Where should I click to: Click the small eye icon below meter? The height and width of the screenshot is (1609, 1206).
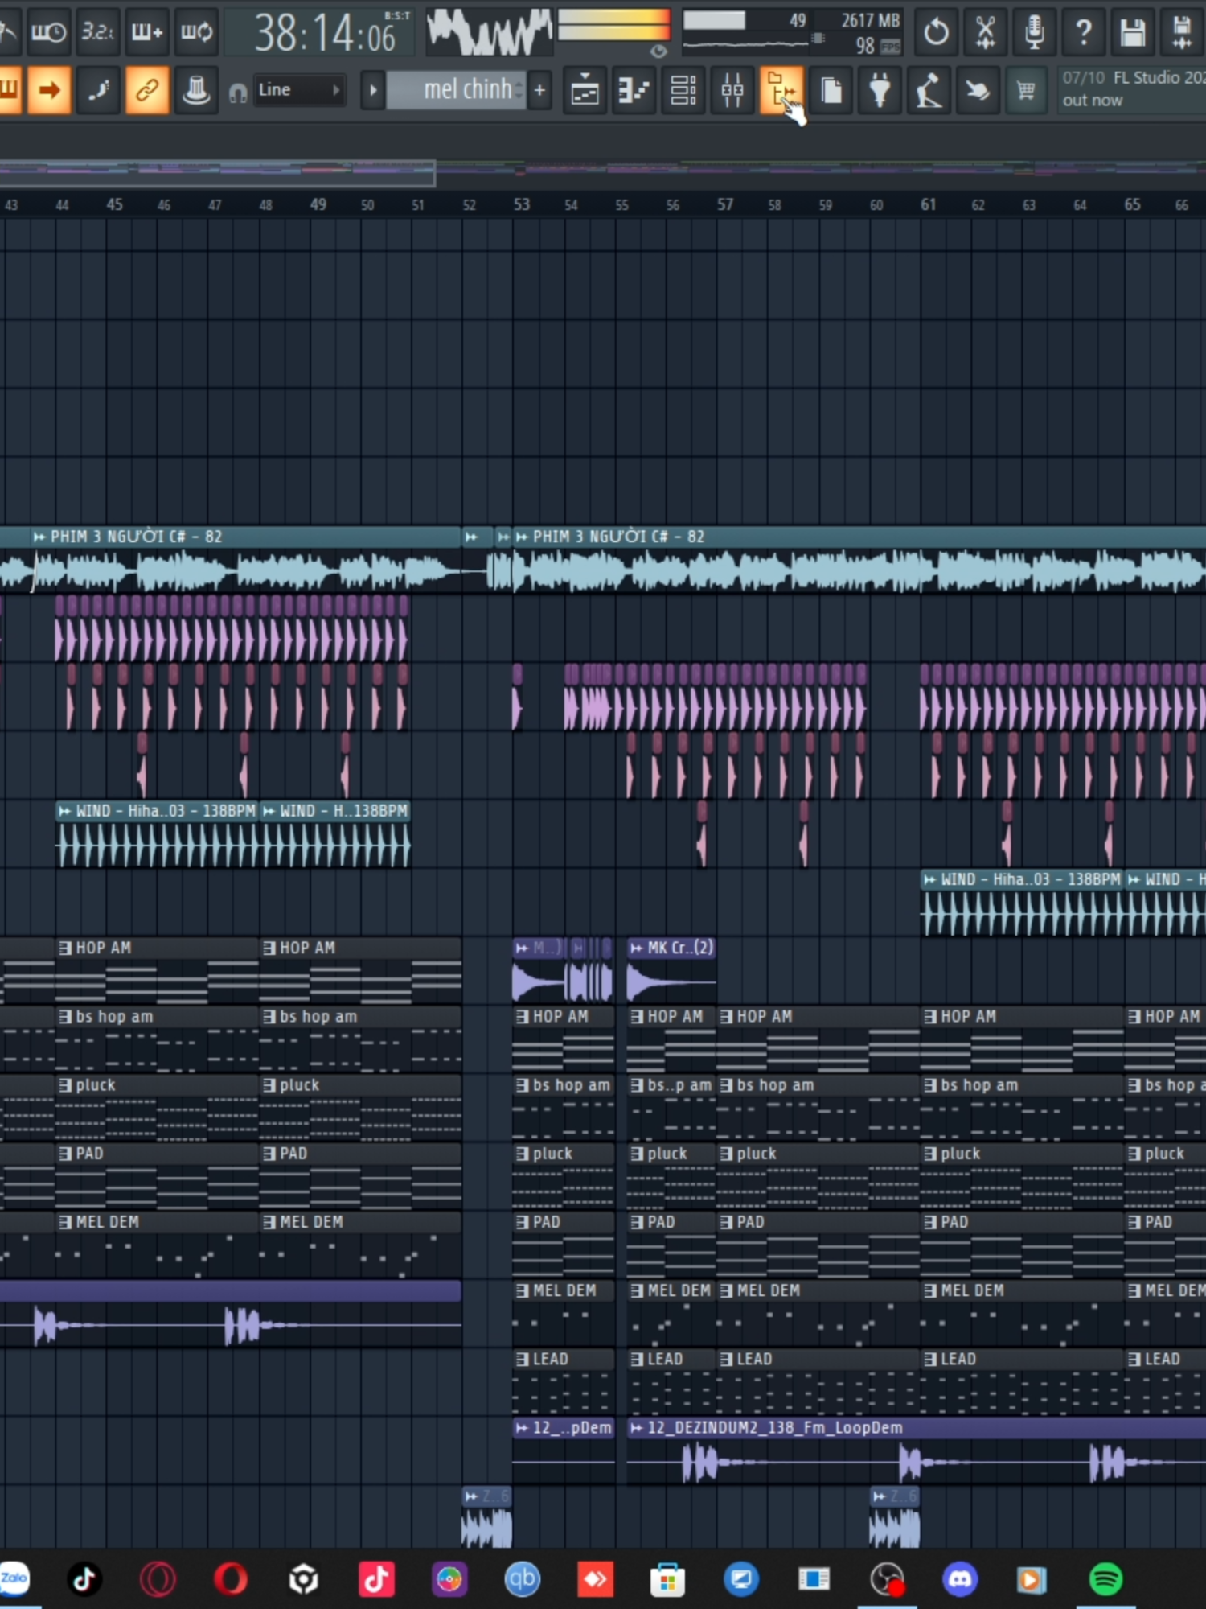click(658, 51)
